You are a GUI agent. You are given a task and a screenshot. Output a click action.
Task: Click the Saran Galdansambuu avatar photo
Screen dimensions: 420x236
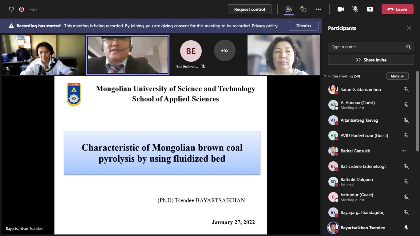[333, 89]
